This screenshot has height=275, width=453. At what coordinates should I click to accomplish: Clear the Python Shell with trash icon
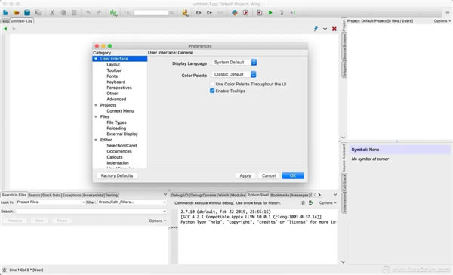coord(303,203)
